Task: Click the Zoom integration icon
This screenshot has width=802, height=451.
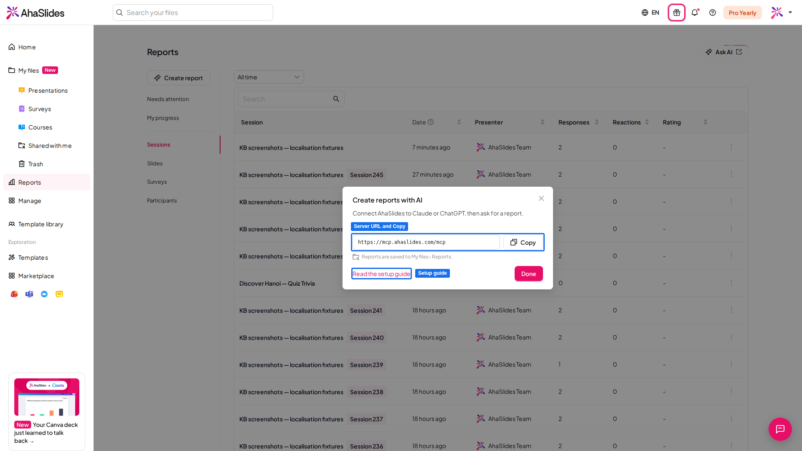Action: [x=44, y=294]
